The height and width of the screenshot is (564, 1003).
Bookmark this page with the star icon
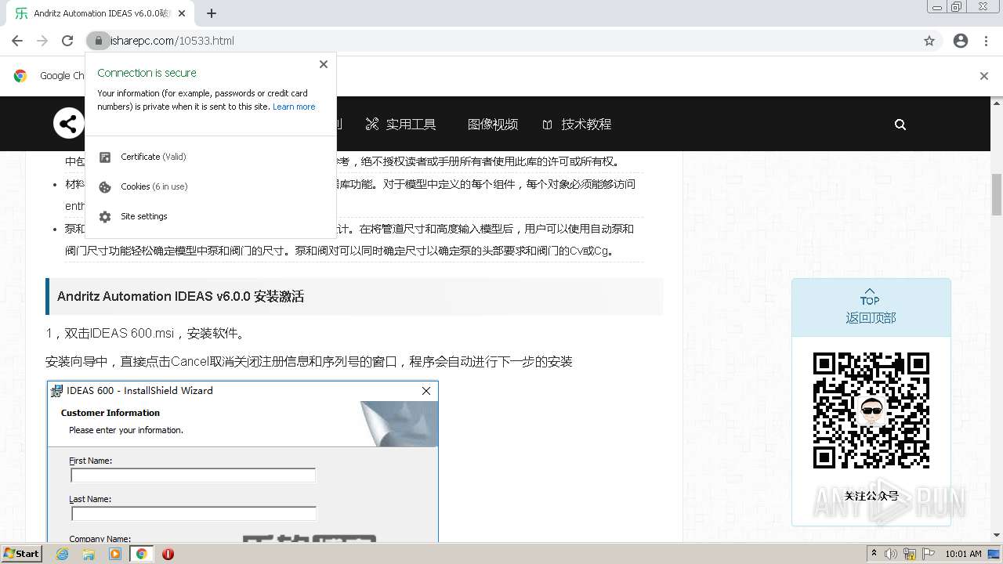pos(929,41)
